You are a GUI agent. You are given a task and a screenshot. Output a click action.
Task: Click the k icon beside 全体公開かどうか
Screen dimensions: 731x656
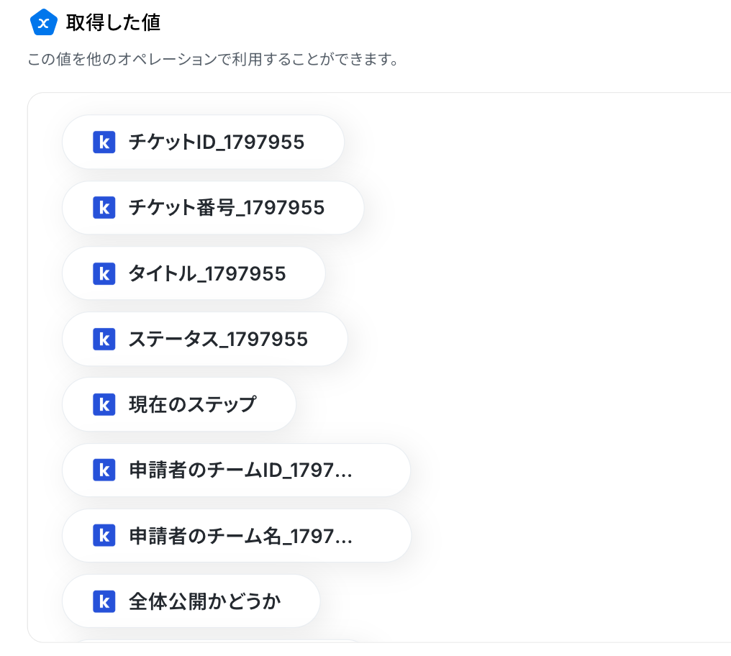click(x=104, y=601)
